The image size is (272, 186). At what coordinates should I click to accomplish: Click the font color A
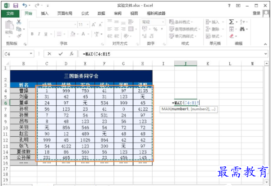click(83, 34)
